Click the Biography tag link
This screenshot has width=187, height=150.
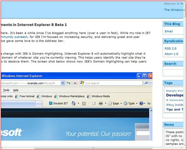(x=171, y=91)
